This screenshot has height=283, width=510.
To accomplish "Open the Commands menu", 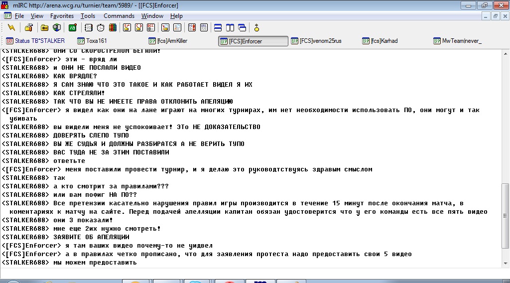I will click(119, 16).
